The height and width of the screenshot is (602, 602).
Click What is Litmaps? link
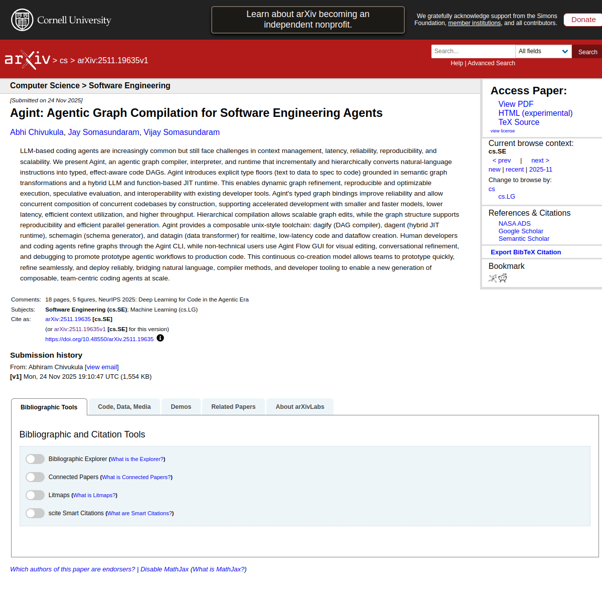click(x=94, y=495)
